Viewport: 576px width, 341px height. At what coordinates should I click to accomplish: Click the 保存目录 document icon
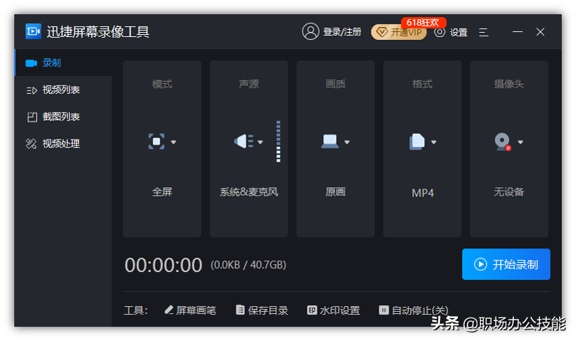(x=240, y=310)
